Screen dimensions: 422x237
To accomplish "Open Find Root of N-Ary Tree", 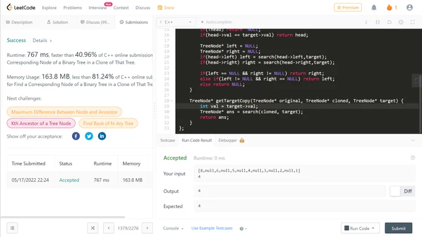I will 108,123.
